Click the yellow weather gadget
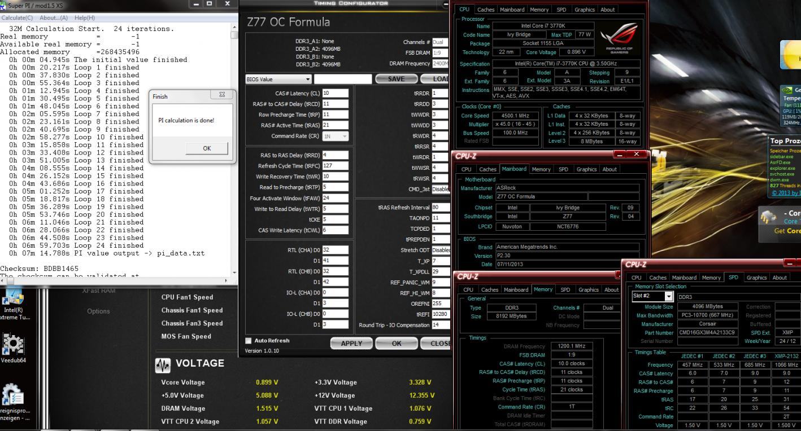This screenshot has height=431, width=801. coord(791,55)
